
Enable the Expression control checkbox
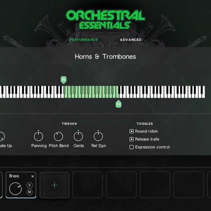[132, 147]
